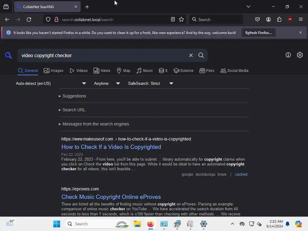This screenshot has width=308, height=231.
Task: Open the Firefox account icon
Action: pyautogui.click(x=268, y=20)
